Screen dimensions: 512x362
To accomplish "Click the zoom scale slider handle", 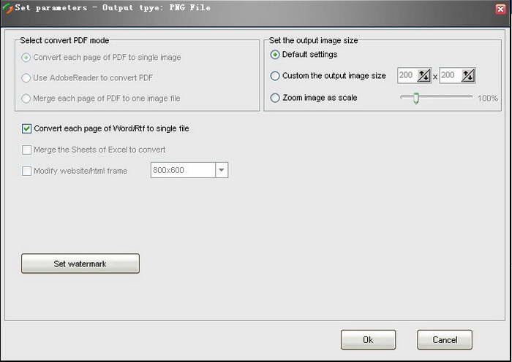I will 415,98.
